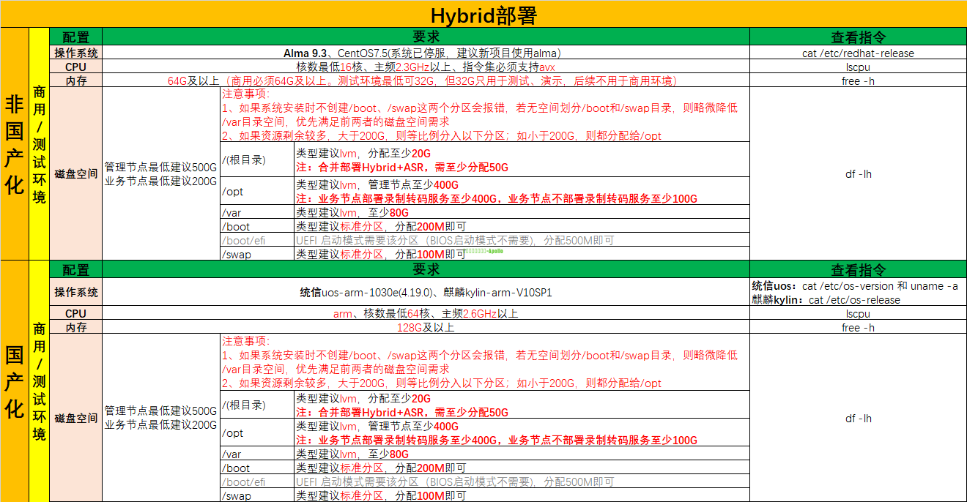This screenshot has width=967, height=502.
Task: Select the 查看指令 header in 国产化 section
Action: (x=858, y=269)
